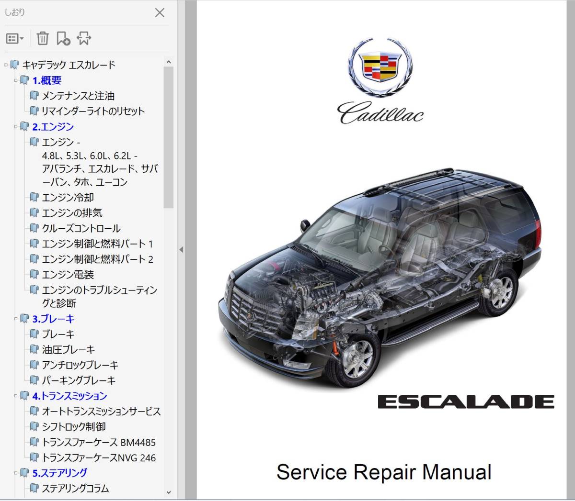The image size is (575, 501).
Task: Click the Escalade cutaway vehicle image
Action: point(381,278)
